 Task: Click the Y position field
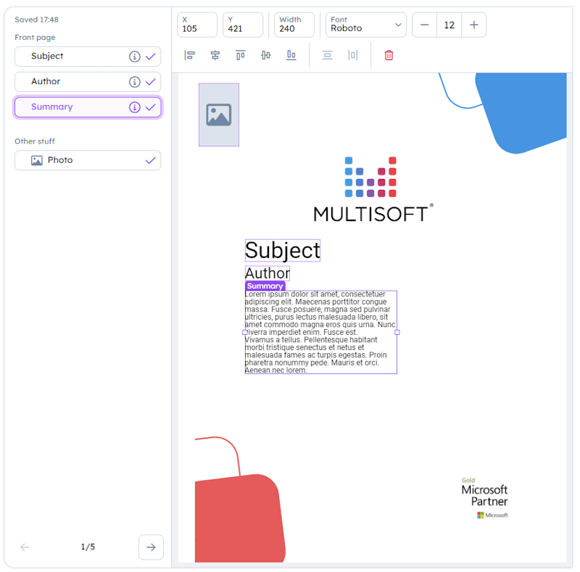click(x=243, y=25)
